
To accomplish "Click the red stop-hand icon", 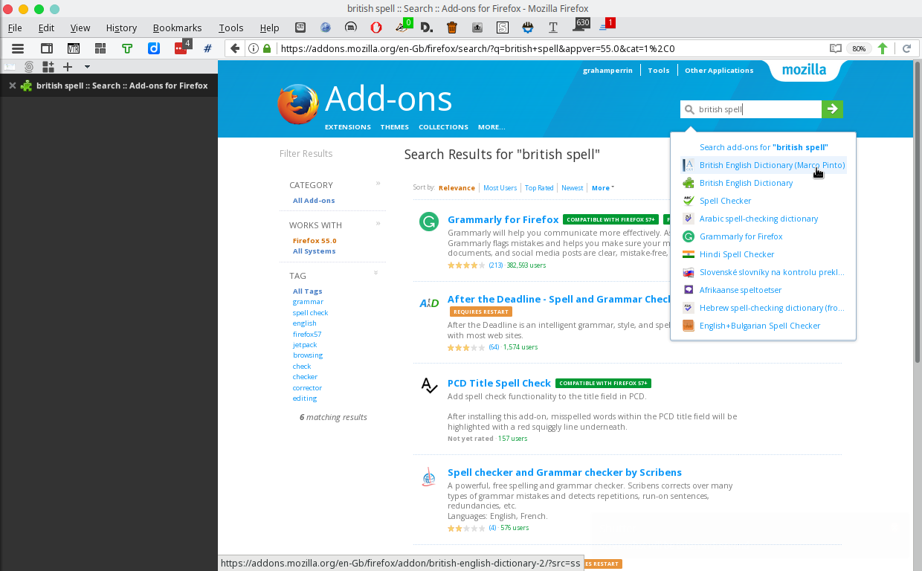I will coord(376,28).
